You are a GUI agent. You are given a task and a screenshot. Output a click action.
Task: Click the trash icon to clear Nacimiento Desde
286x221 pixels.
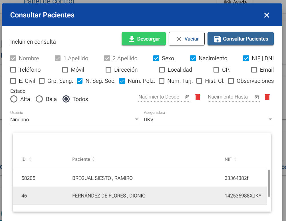198,97
